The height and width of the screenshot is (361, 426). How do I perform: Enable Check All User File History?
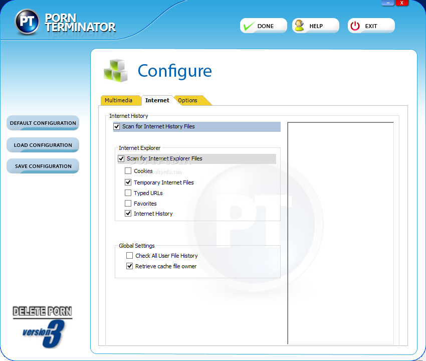click(130, 256)
